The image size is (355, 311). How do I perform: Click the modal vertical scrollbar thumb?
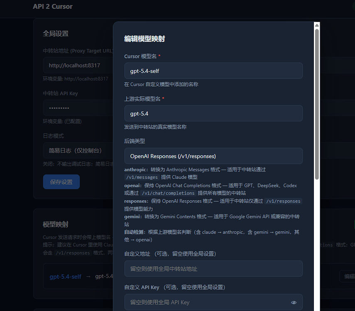click(317, 104)
